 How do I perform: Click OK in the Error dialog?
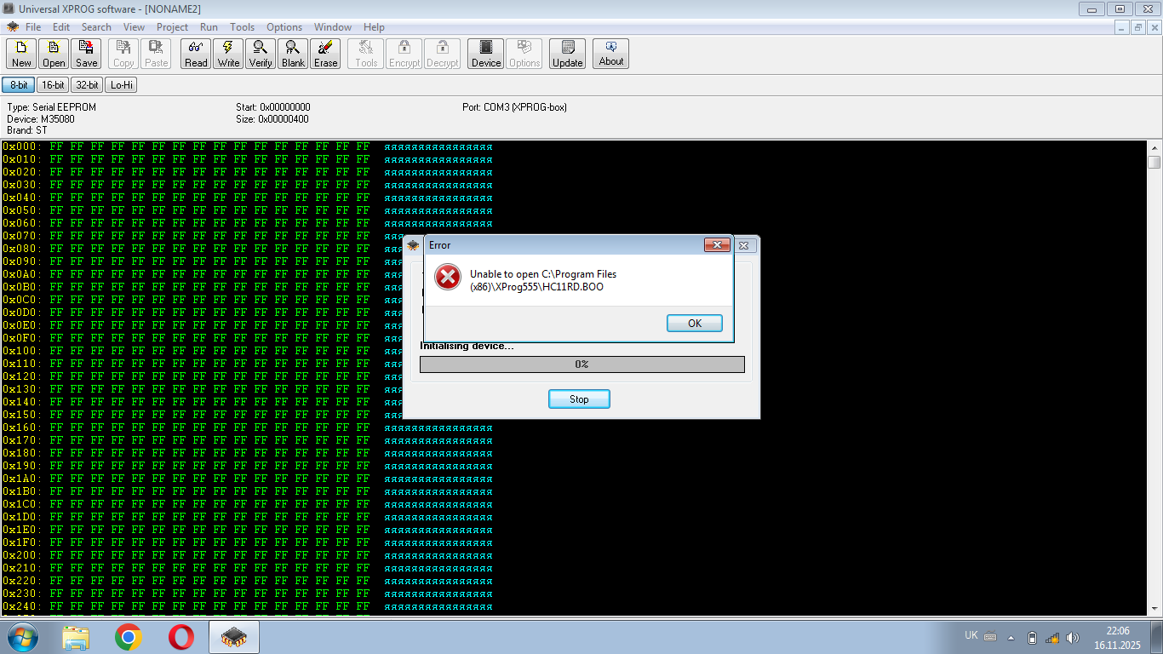pos(694,324)
